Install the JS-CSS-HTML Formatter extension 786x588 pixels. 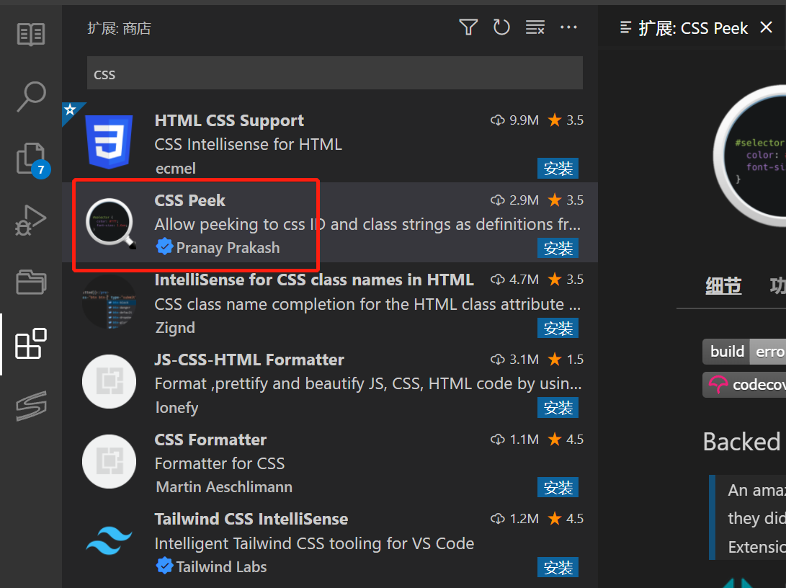(x=558, y=408)
